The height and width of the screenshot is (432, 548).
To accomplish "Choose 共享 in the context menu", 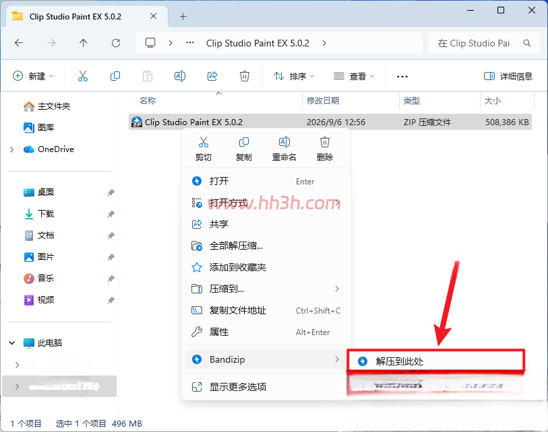I will [266, 224].
